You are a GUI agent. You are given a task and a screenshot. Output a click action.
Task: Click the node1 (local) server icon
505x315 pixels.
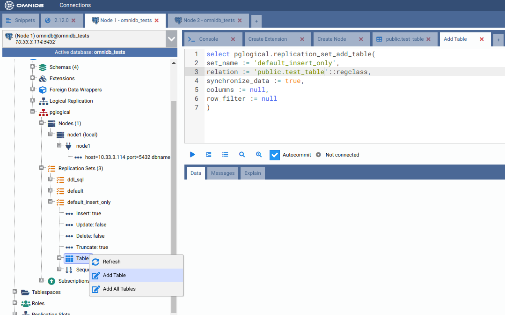tap(60, 135)
